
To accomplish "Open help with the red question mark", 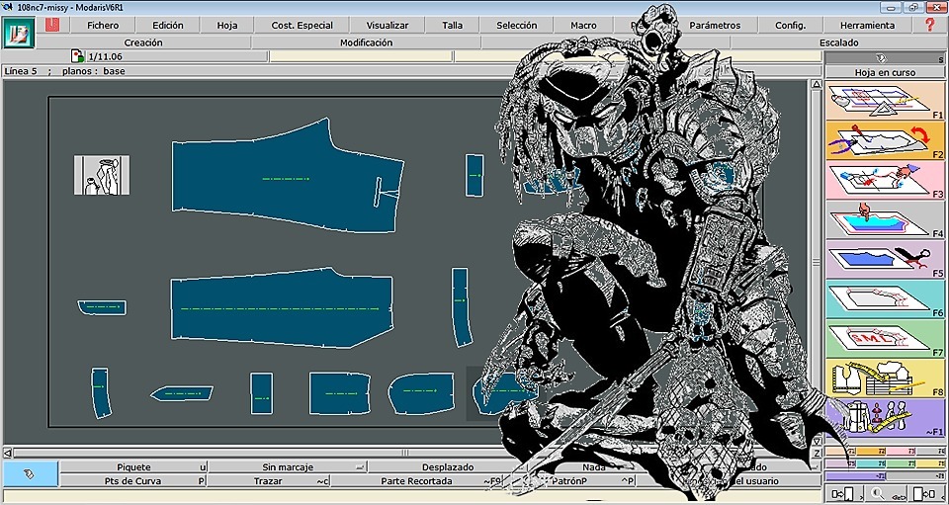I will click(x=930, y=25).
